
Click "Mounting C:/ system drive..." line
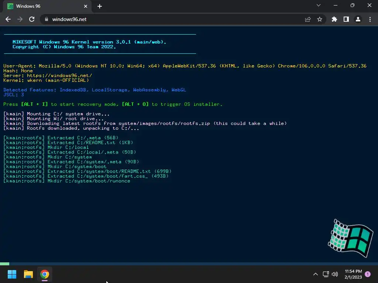click(x=56, y=114)
